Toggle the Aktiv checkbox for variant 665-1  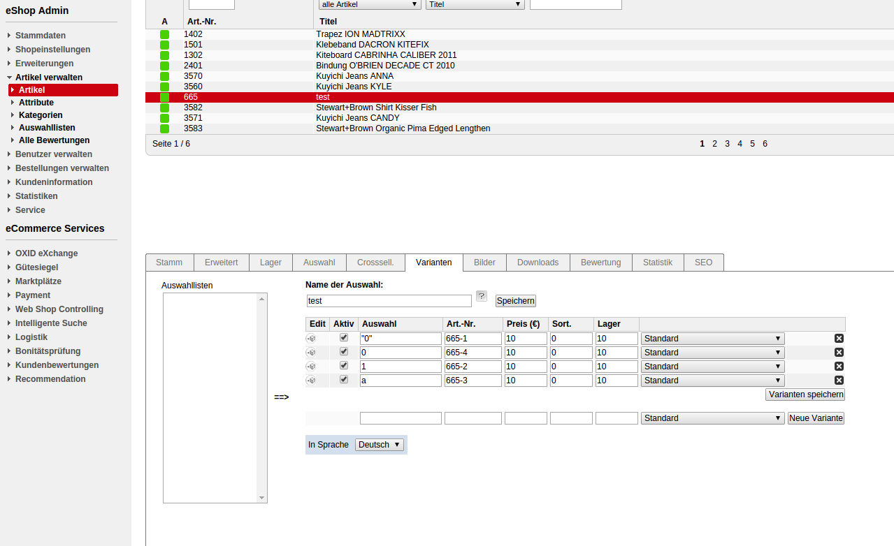(343, 338)
